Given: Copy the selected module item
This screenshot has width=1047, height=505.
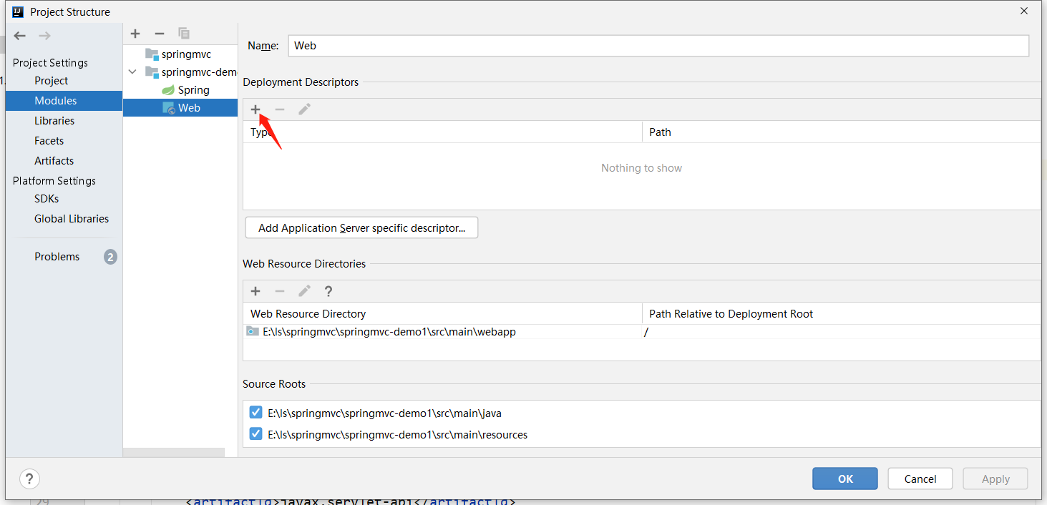Looking at the screenshot, I should click(184, 34).
